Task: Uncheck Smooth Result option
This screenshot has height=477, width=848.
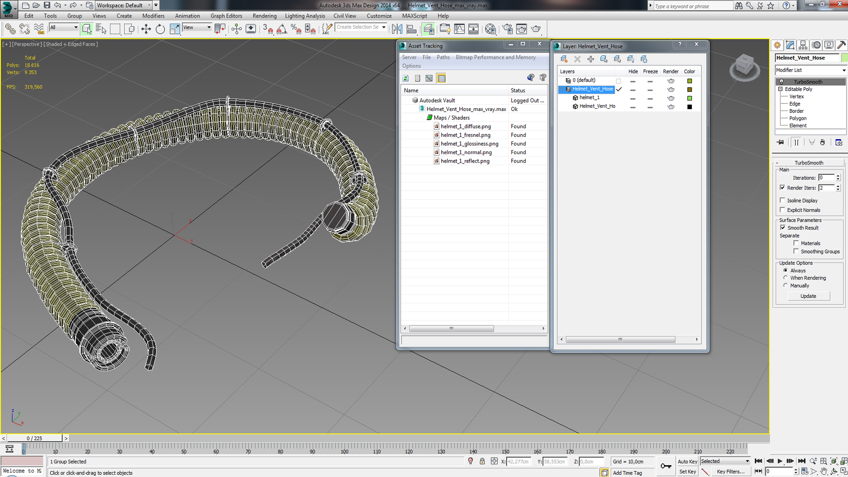Action: (783, 227)
